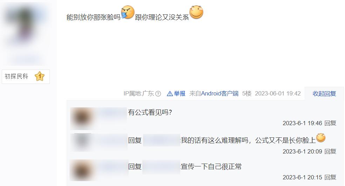This screenshot has height=186, width=345.
Task: Click the smiling emoji ending the post
Action: click(196, 12)
